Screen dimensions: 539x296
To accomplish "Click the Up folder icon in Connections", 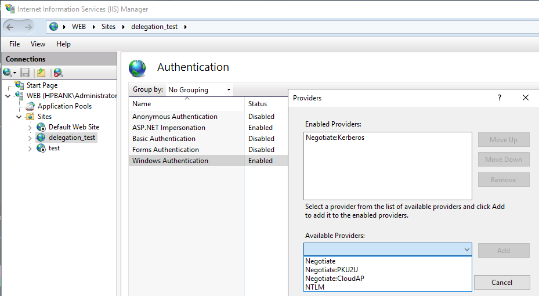I will [x=41, y=73].
